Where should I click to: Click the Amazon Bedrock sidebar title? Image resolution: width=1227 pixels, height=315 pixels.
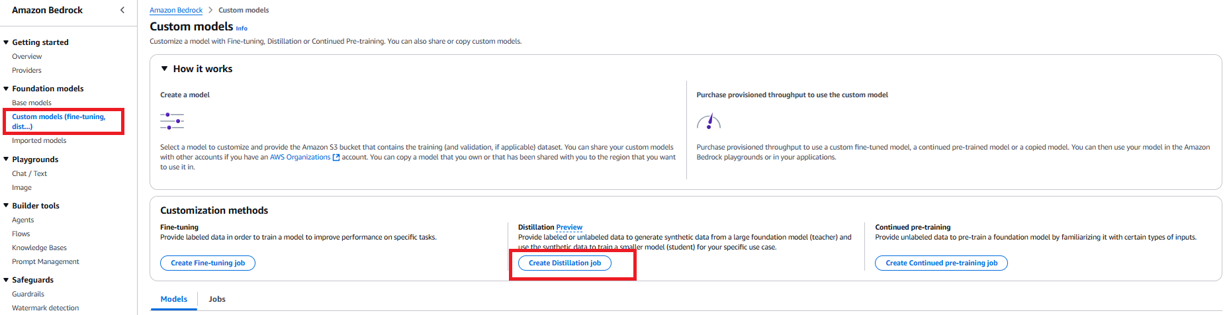[47, 10]
